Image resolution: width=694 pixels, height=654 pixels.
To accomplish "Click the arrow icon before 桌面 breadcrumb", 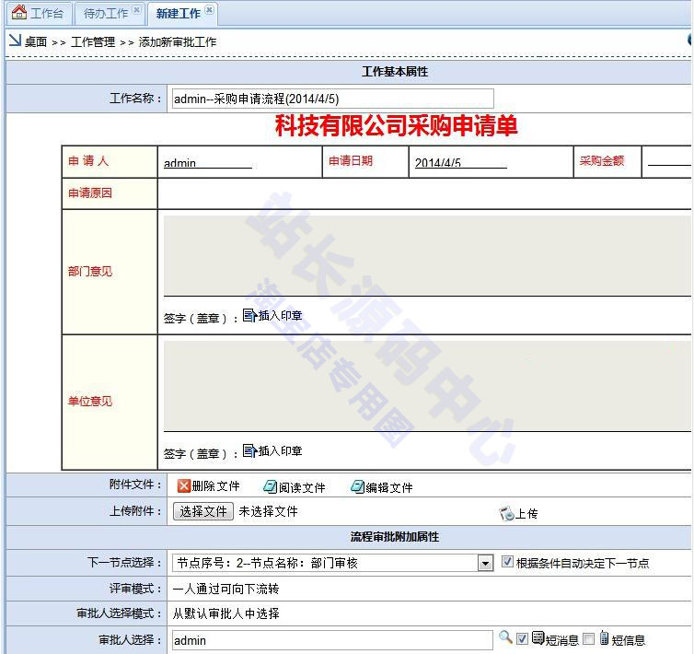I will 15,40.
